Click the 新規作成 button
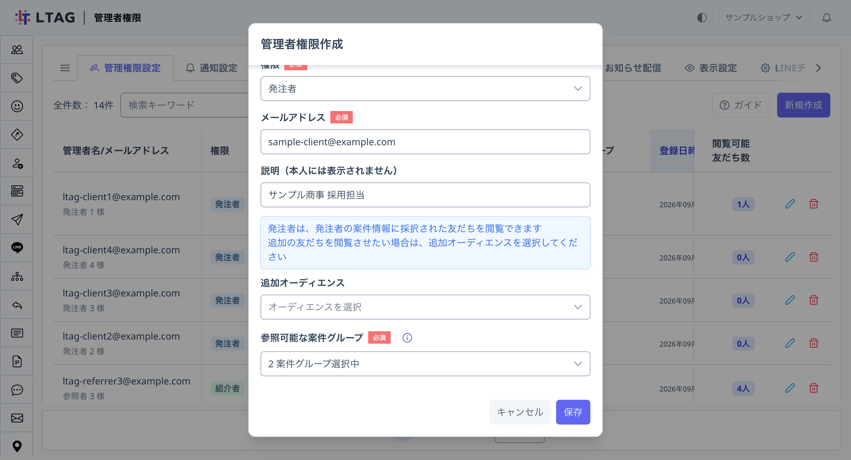The image size is (851, 460). [803, 105]
